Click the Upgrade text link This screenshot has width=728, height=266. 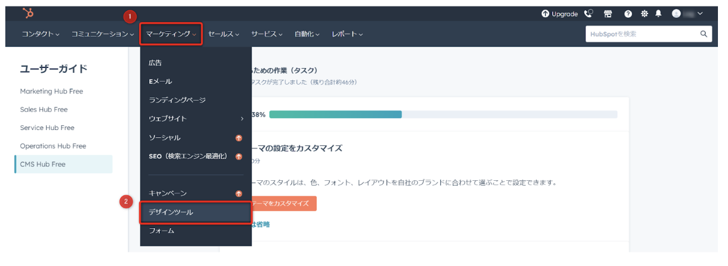[x=565, y=14]
